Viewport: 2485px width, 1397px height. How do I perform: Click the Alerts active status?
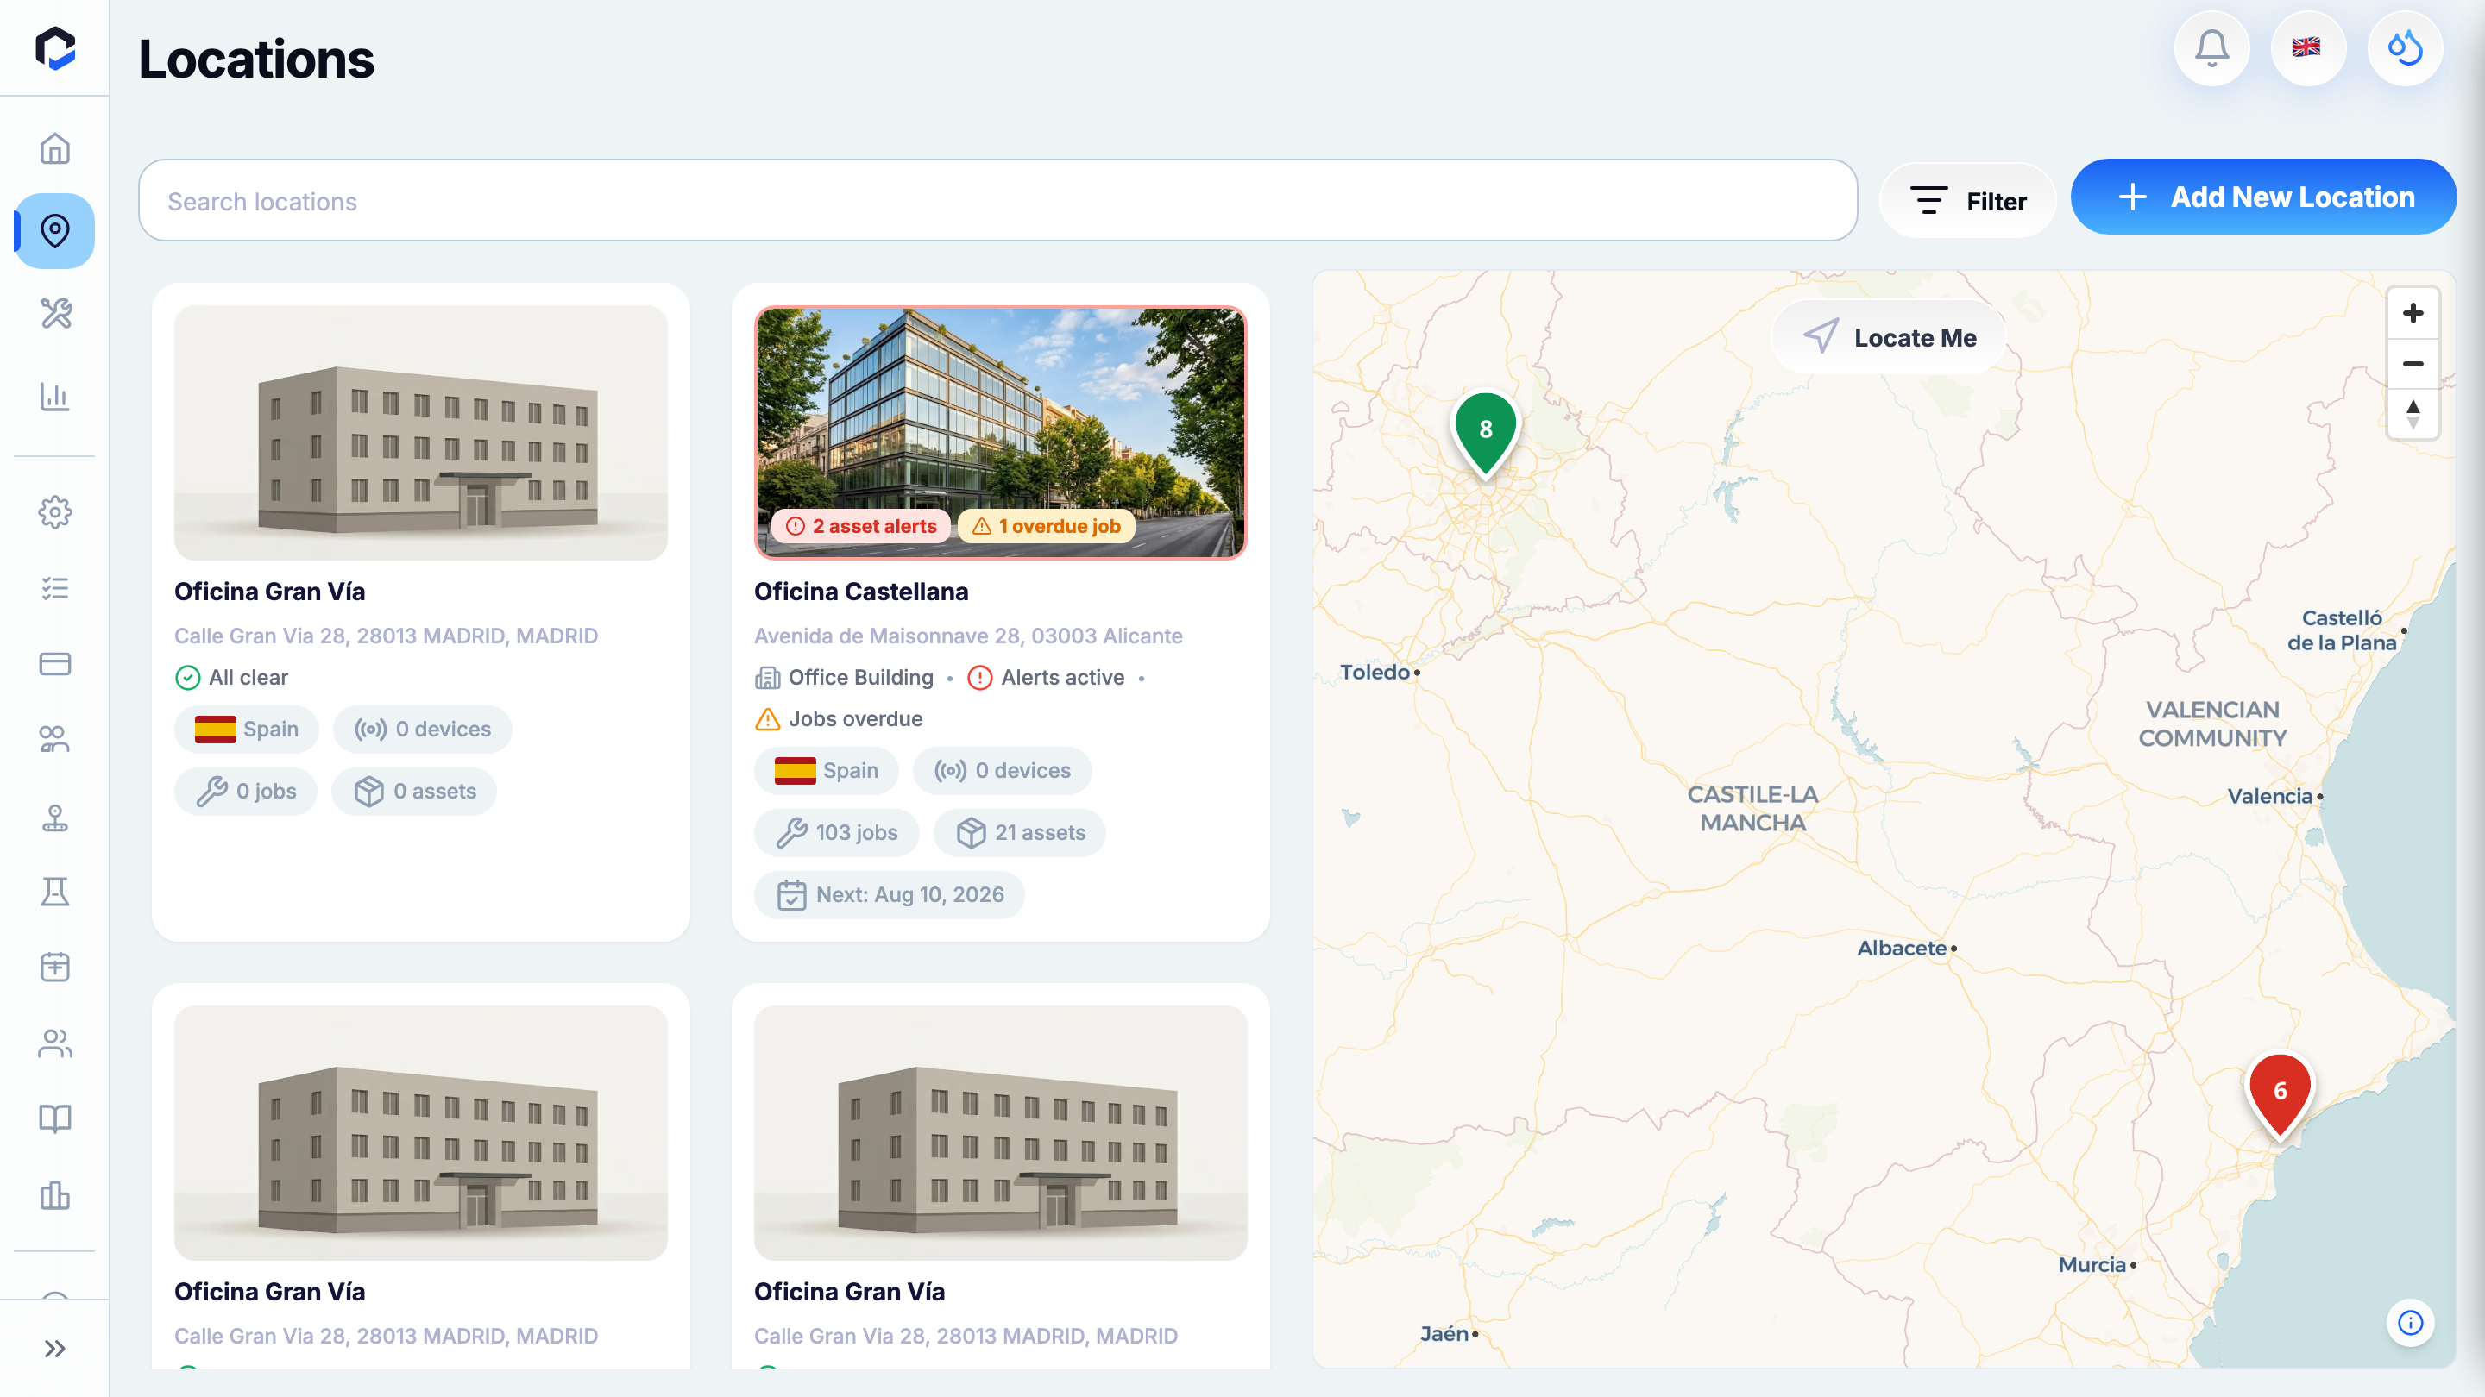click(x=1062, y=677)
